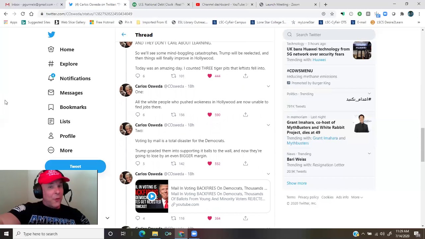Viewport: 425px width, 239px height.
Task: Bookmark this page with the star
Action: (332, 14)
